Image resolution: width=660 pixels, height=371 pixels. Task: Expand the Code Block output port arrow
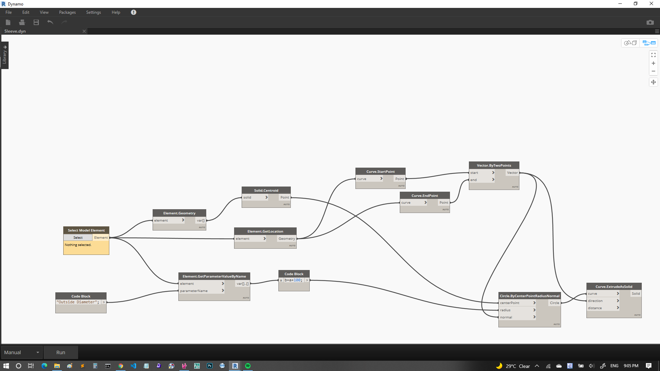(307, 280)
